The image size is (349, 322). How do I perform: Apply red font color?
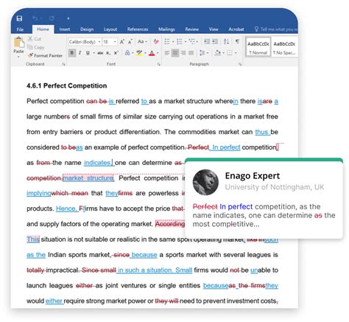152,53
